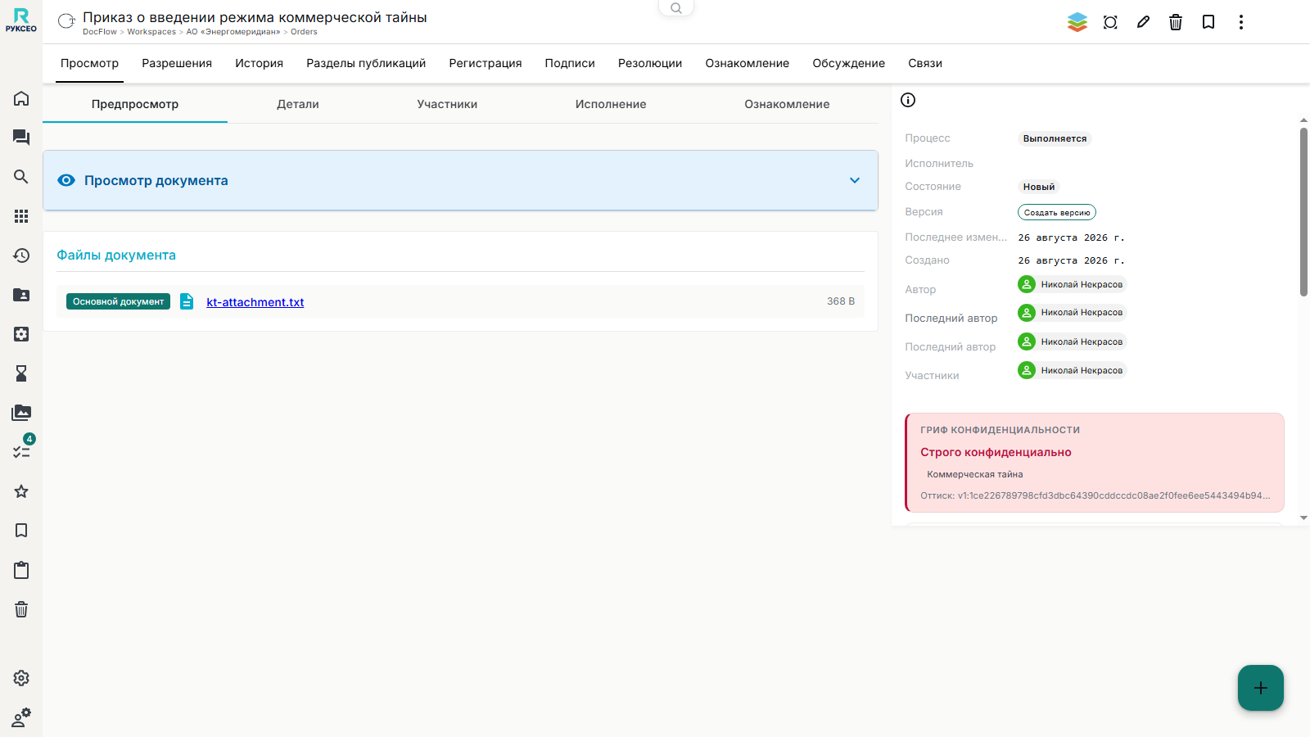
Task: Open the three-dot more options menu
Action: pyautogui.click(x=1241, y=22)
